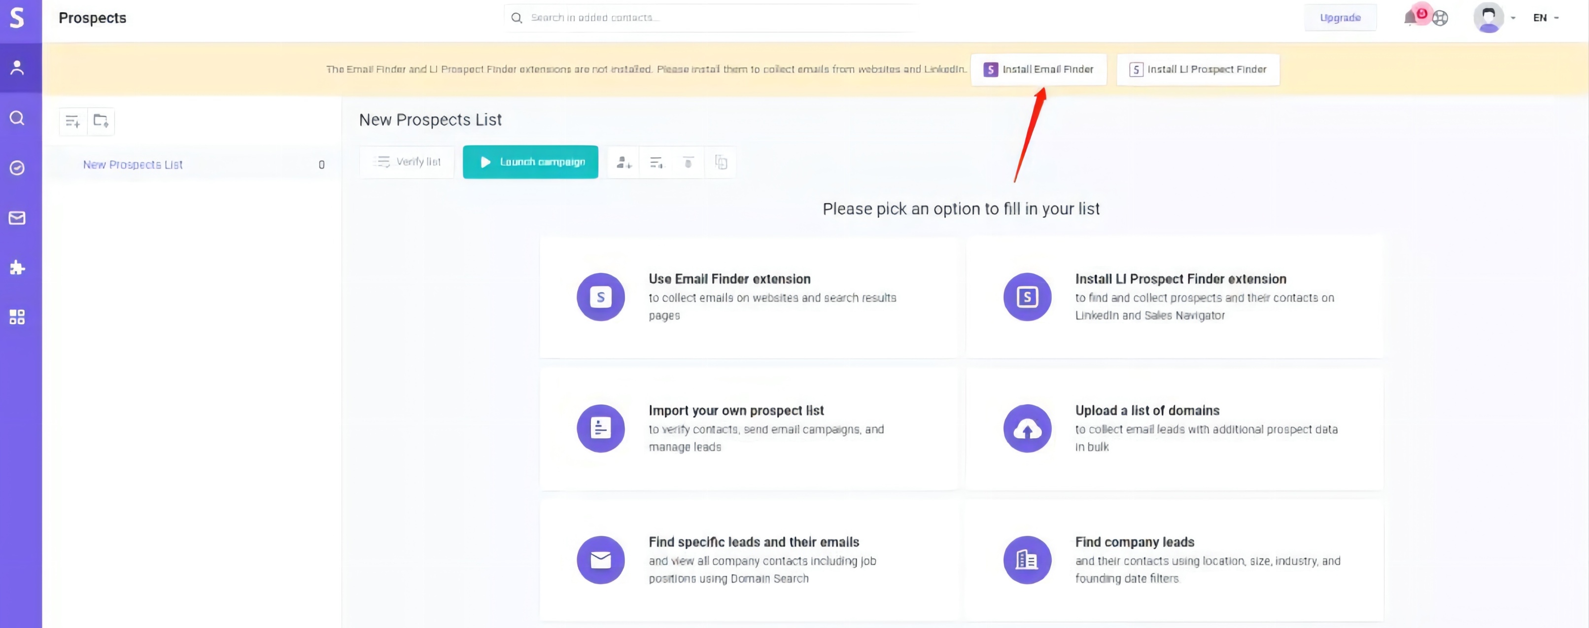1589x628 pixels.
Task: Click the add new list icon
Action: pyautogui.click(x=73, y=121)
